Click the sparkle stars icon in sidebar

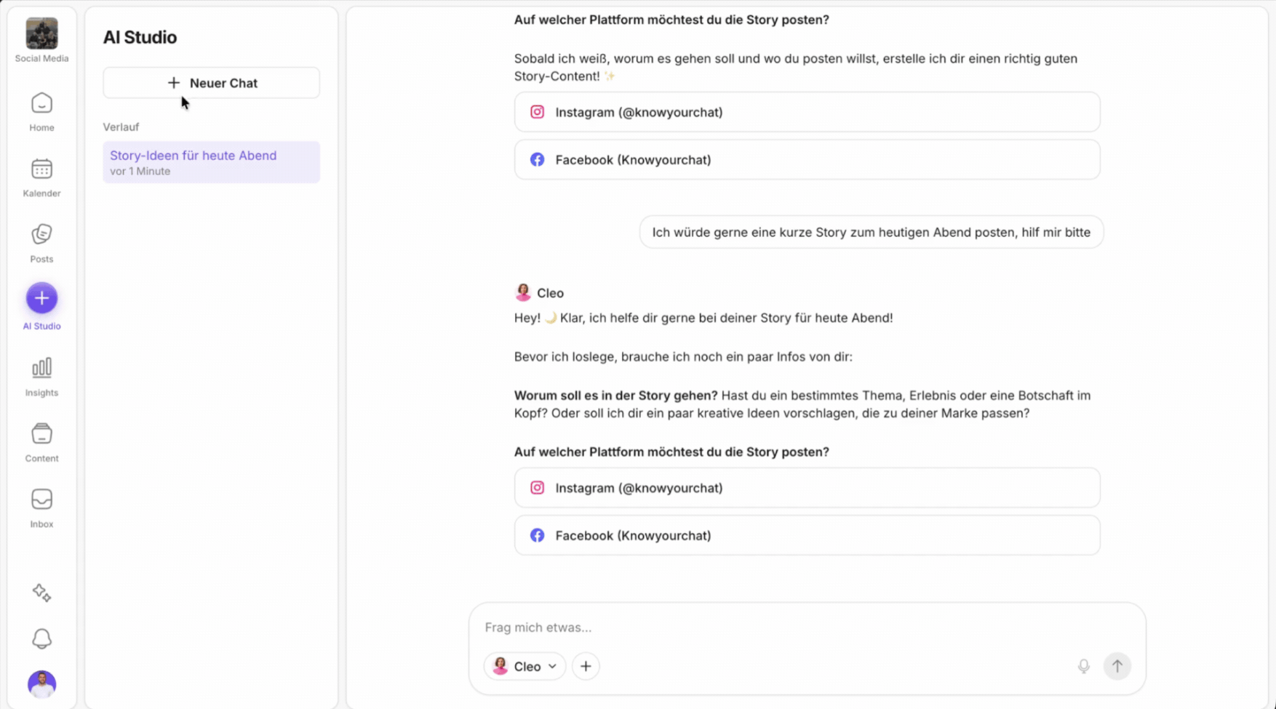coord(41,593)
